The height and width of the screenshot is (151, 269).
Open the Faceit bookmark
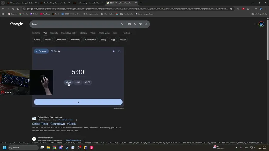pos(56,14)
